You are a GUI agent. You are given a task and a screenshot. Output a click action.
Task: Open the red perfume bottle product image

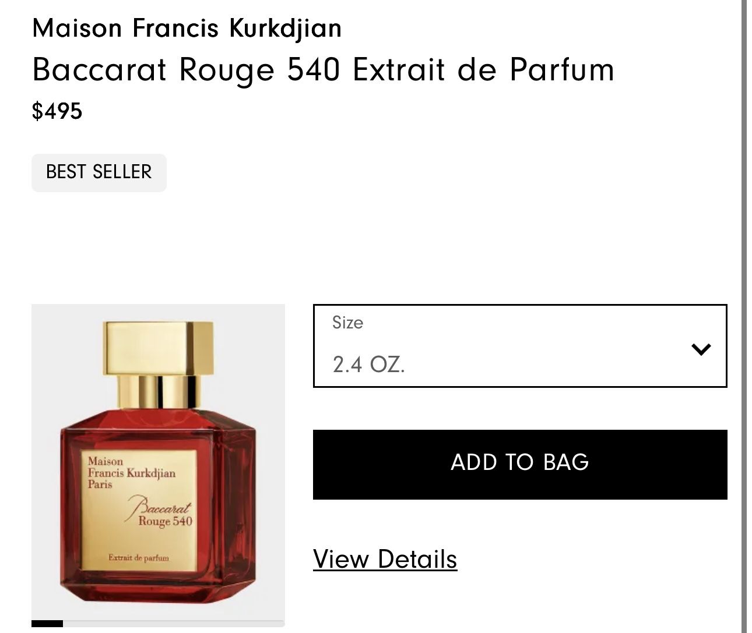click(x=158, y=463)
